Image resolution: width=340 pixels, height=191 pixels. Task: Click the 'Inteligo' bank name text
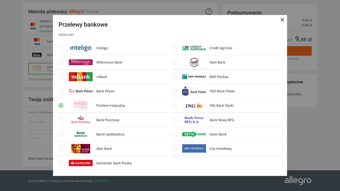[102, 48]
